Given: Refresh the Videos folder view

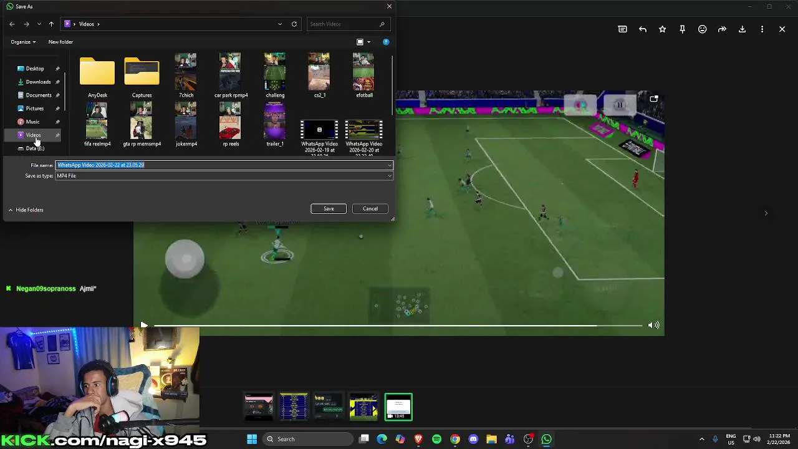Looking at the screenshot, I should pyautogui.click(x=294, y=24).
